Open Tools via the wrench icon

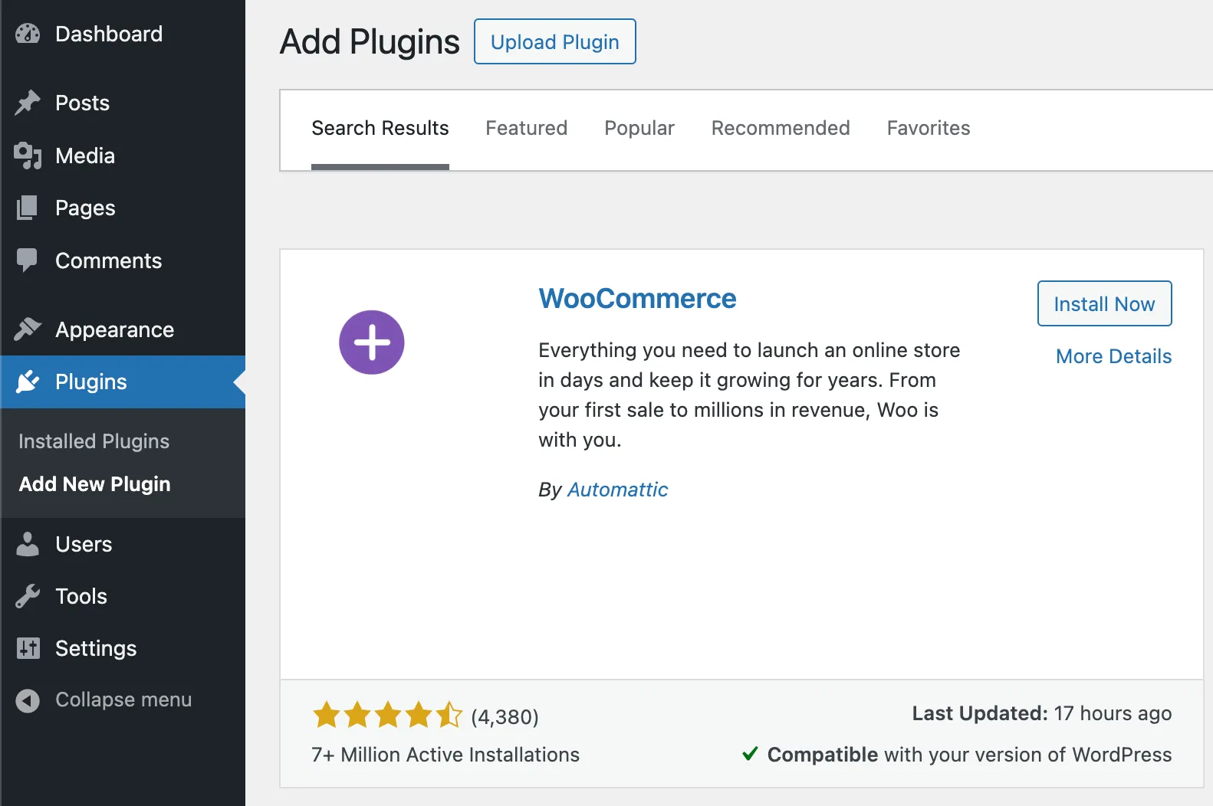[x=28, y=596]
